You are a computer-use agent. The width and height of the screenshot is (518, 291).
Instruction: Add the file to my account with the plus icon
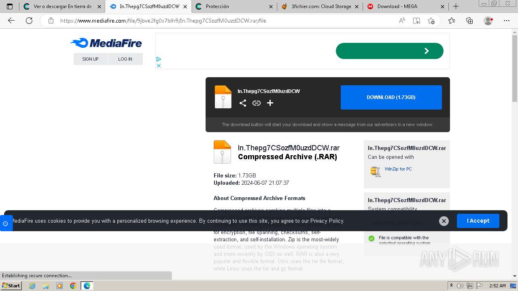click(270, 103)
